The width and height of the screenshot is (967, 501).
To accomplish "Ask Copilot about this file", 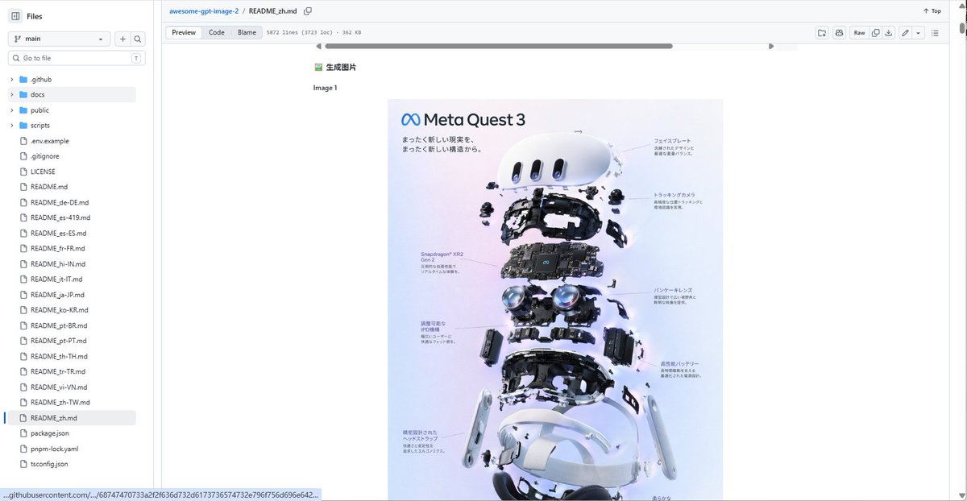I will (839, 33).
